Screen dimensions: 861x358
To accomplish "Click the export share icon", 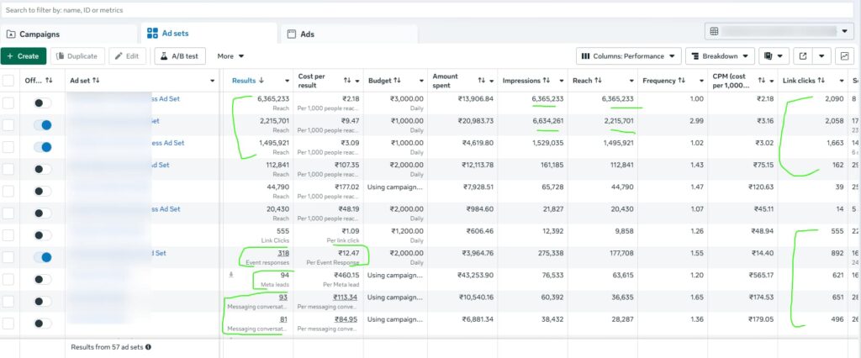I will pyautogui.click(x=803, y=56).
